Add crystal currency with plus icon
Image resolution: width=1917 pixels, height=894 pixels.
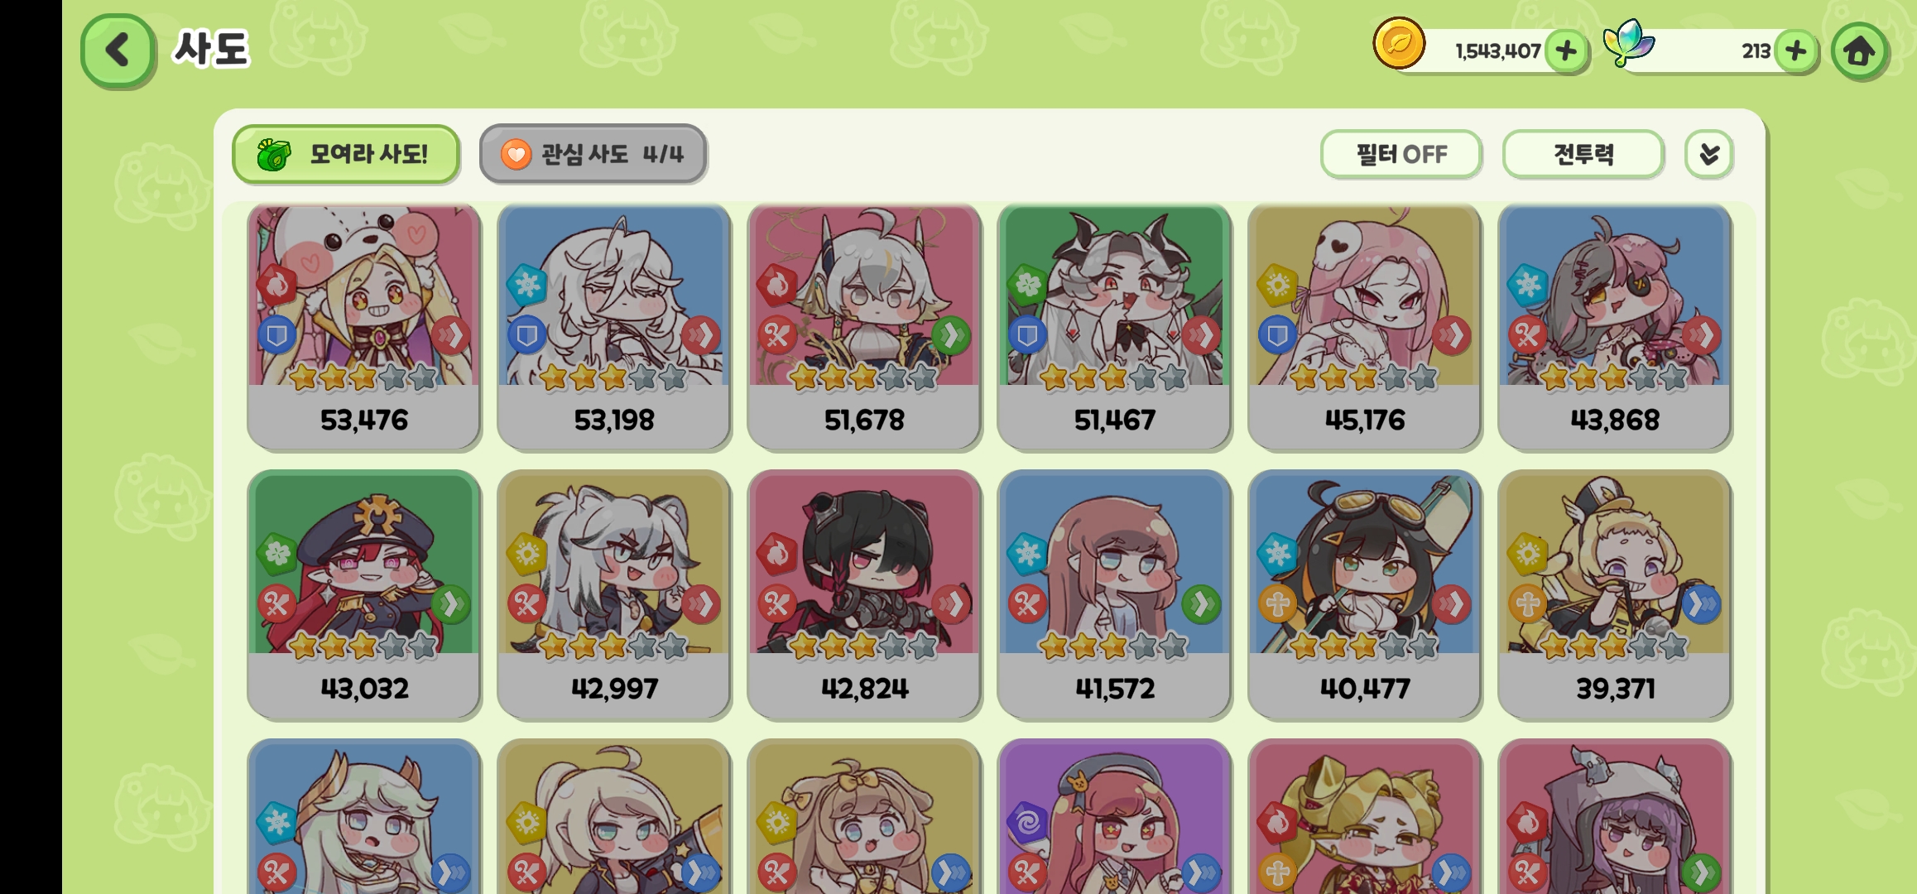(x=1795, y=51)
